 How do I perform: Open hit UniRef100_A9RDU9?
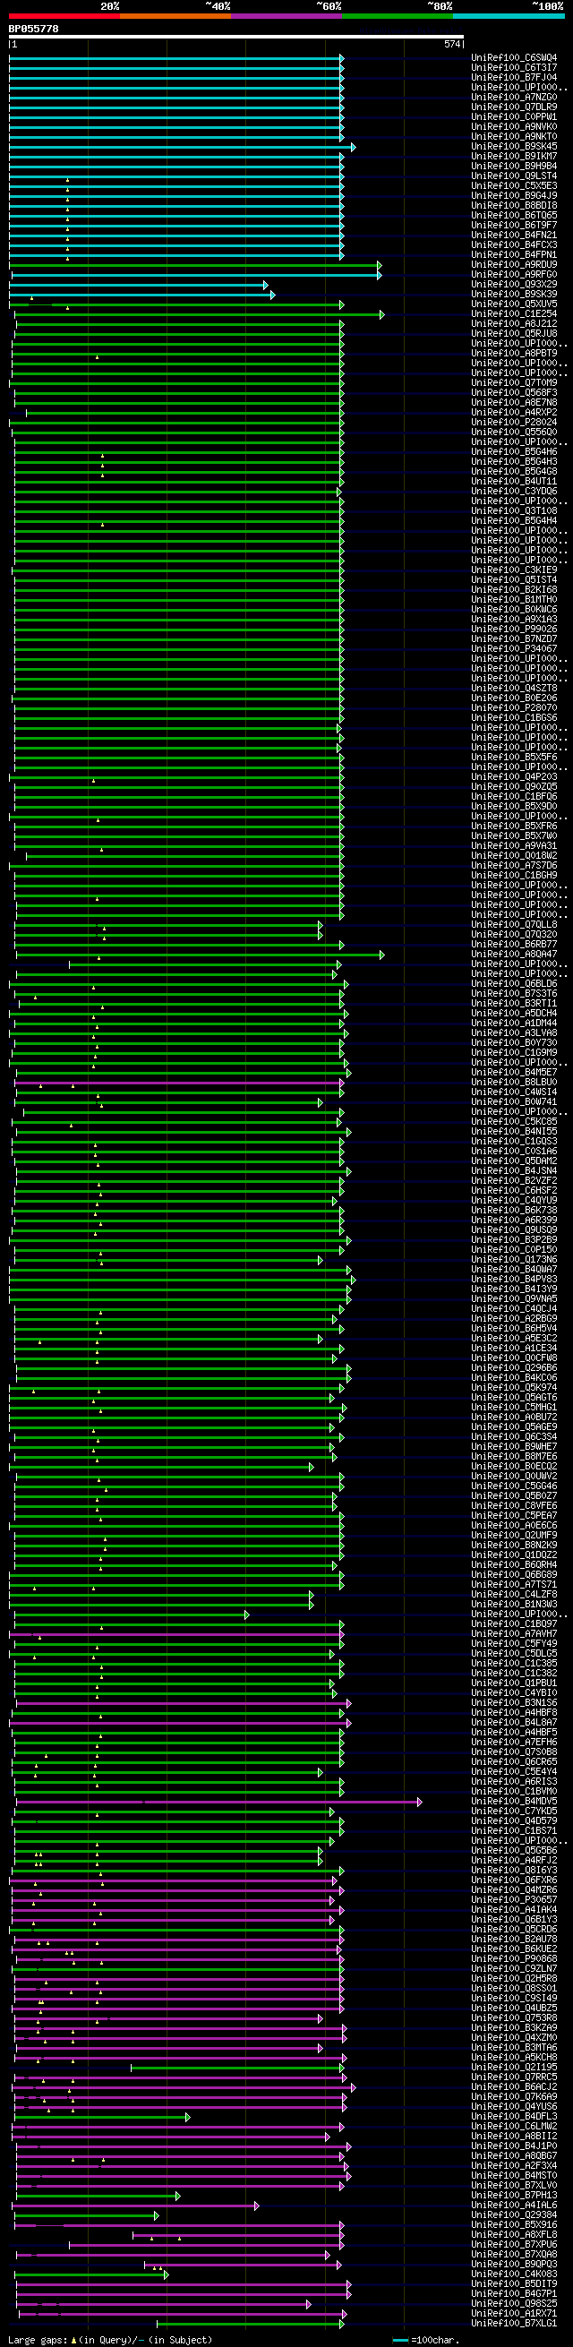[x=514, y=265]
